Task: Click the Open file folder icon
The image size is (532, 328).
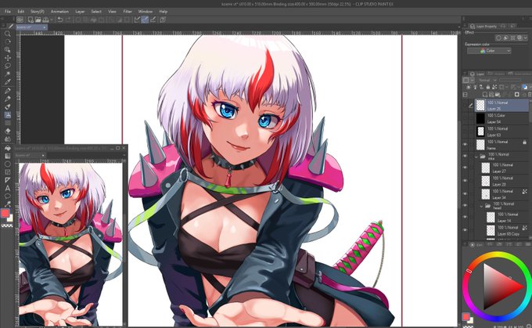Action: tap(38, 20)
